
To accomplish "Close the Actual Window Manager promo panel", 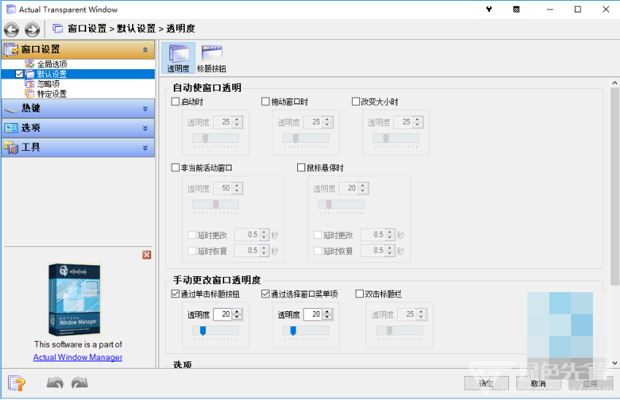I will [x=147, y=254].
